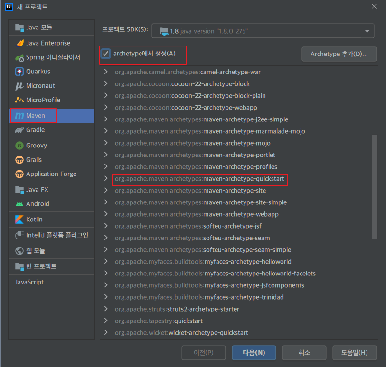Expand myfaces-archetype-helloworld entry
The image size is (386, 367).
click(x=106, y=261)
